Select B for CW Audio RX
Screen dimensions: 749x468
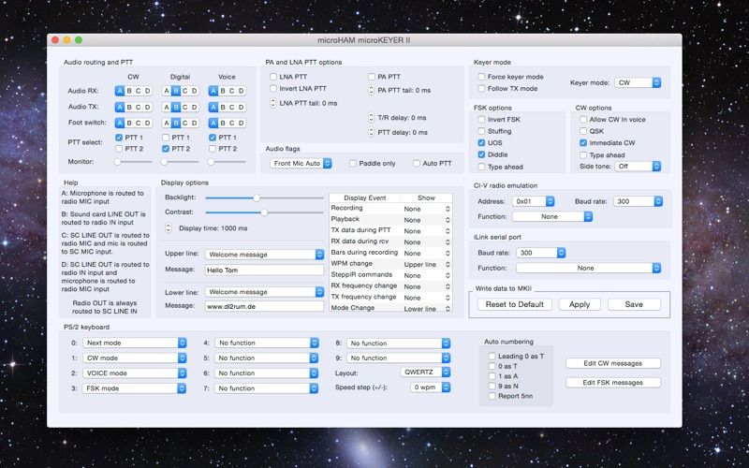129,91
